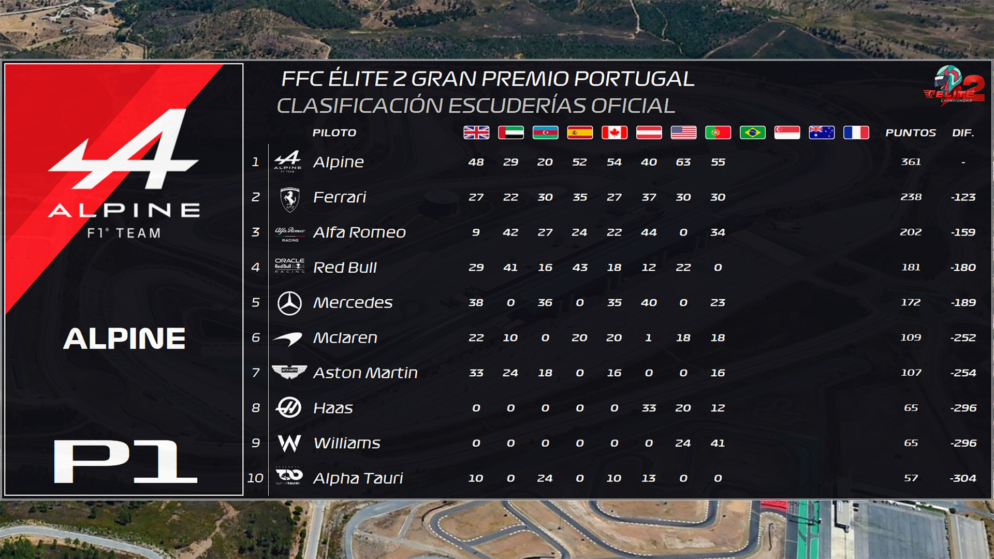This screenshot has height=559, width=994.
Task: Select the McLaren swoosh logo
Action: click(x=288, y=339)
